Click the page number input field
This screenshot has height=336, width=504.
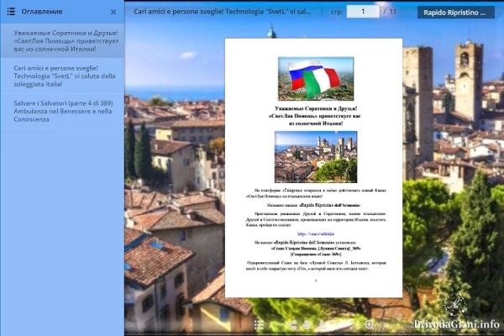[363, 12]
